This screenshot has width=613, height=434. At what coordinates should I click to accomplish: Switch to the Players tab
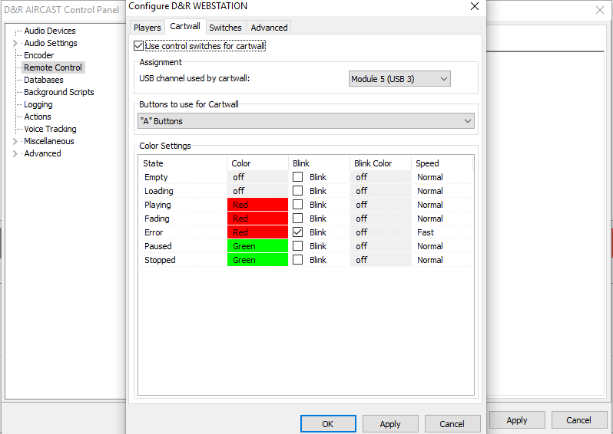tap(147, 28)
